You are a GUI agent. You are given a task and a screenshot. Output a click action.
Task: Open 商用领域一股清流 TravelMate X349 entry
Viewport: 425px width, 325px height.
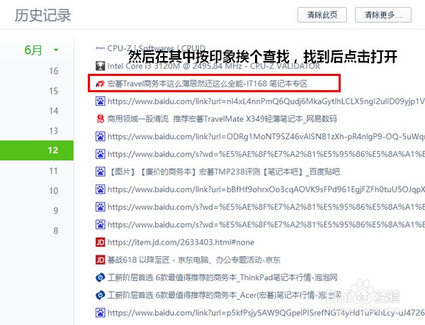tap(222, 119)
